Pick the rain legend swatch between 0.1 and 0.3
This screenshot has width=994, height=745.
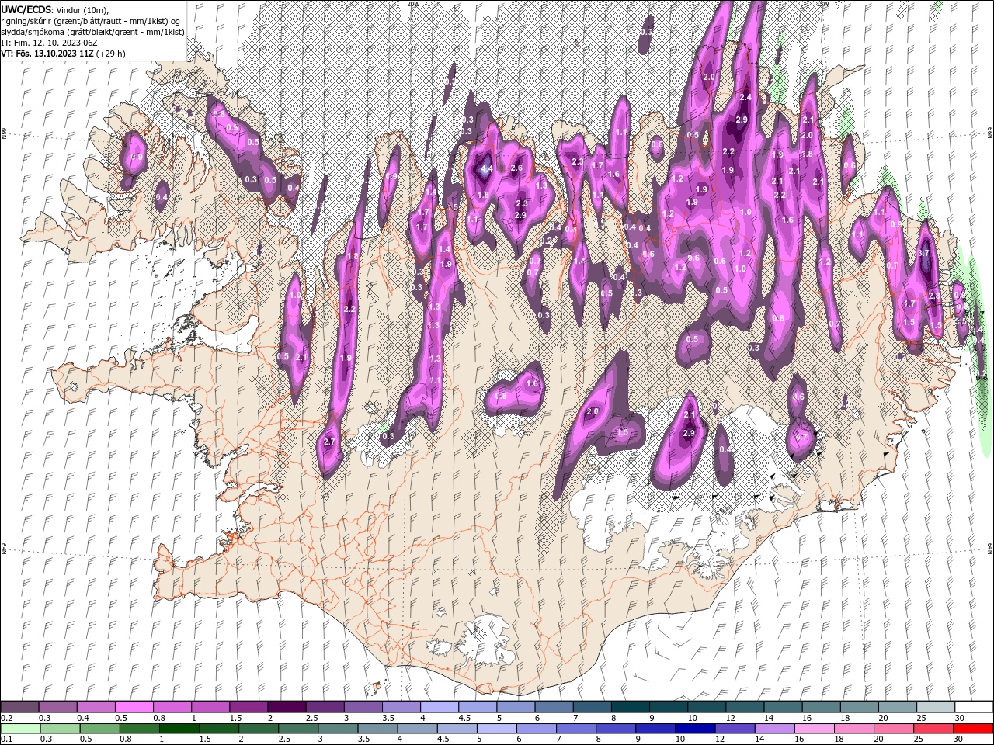[19, 729]
